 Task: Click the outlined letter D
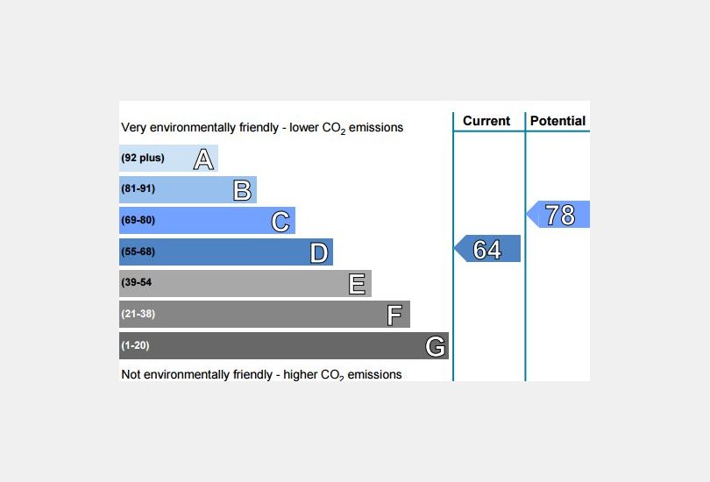[319, 253]
